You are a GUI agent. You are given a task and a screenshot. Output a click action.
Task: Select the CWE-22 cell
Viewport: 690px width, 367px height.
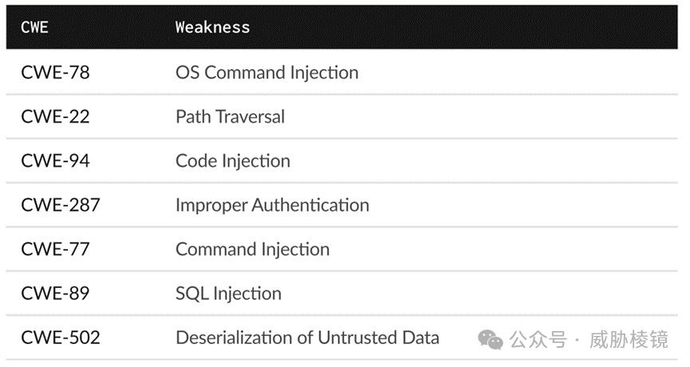[56, 116]
